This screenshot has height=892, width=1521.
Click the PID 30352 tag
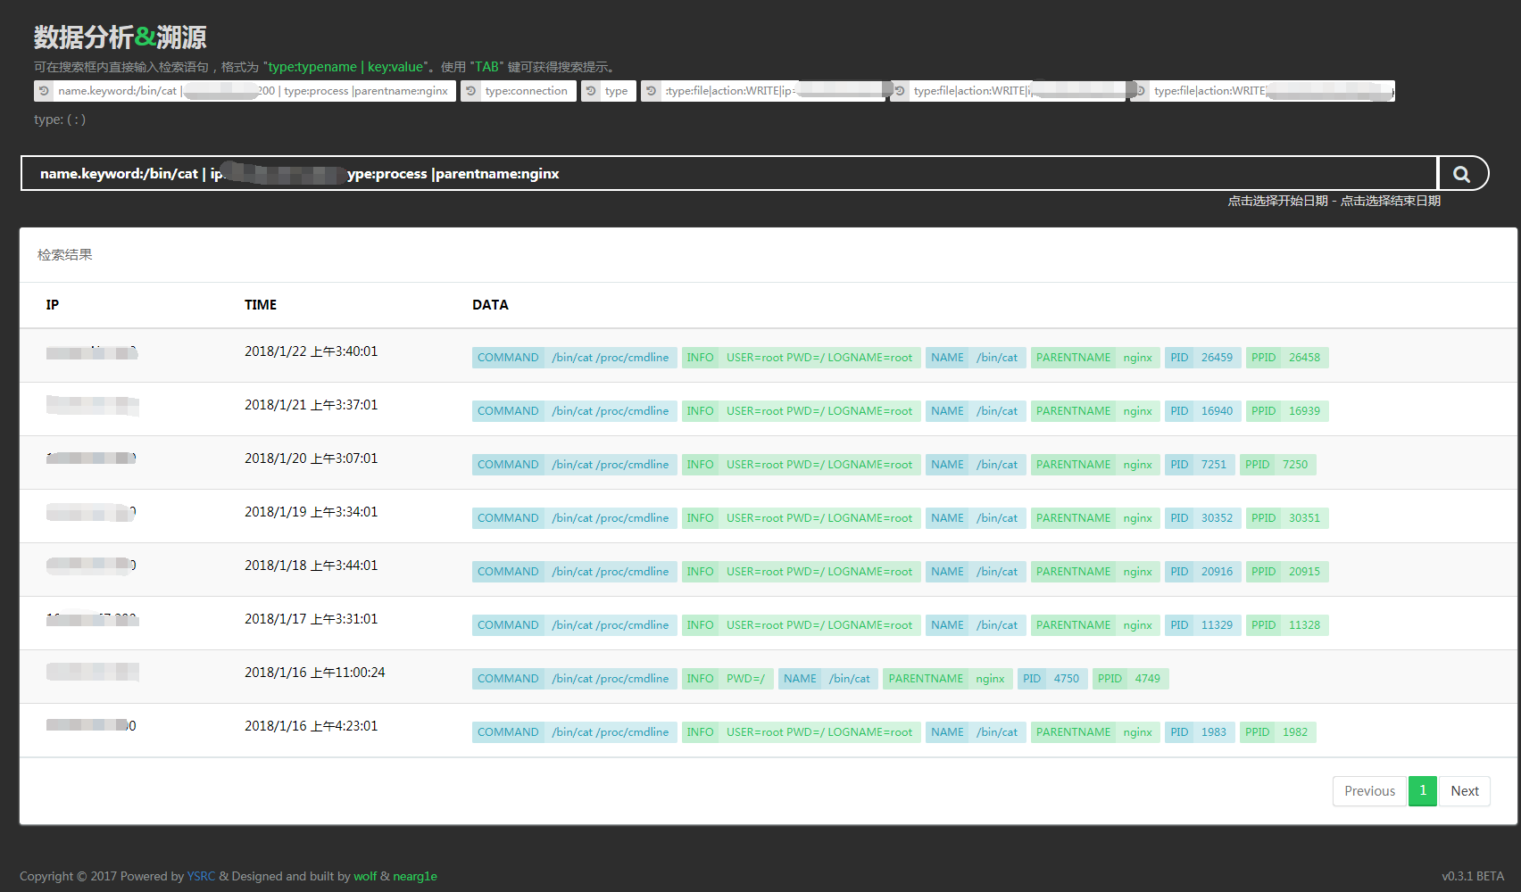click(1202, 518)
